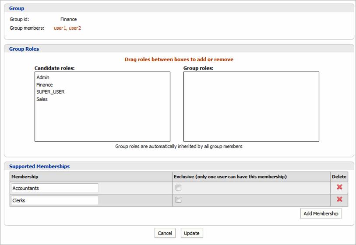Click the Delete column header

click(339, 177)
